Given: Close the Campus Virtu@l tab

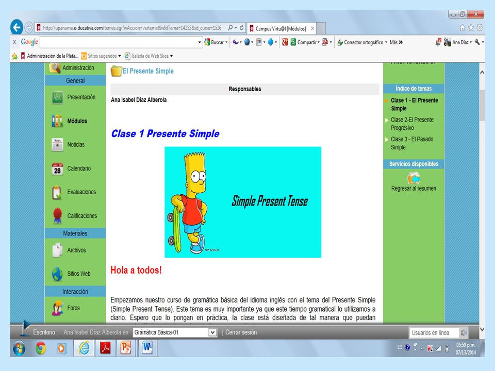Looking at the screenshot, I should click(312, 28).
